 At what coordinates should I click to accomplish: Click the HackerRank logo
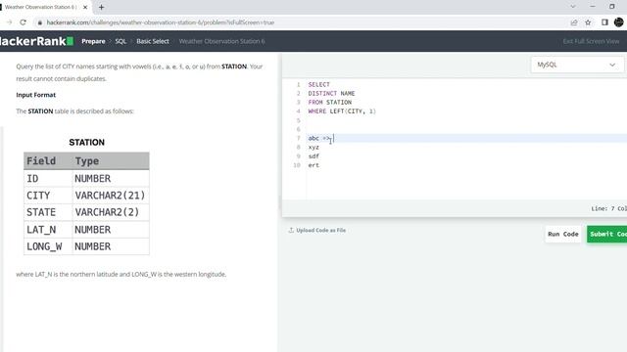(x=36, y=41)
